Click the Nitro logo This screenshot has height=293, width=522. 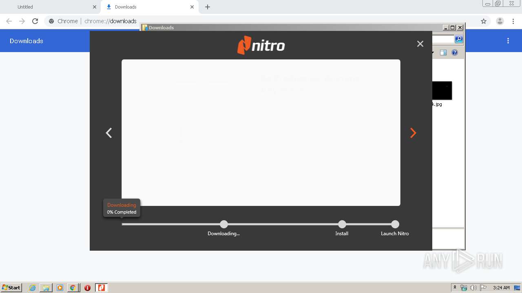pos(261,45)
